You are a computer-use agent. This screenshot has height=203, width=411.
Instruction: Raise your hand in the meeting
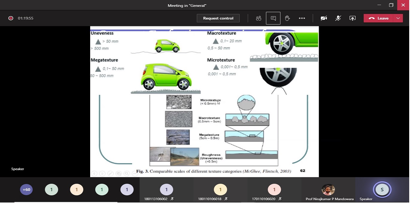tap(288, 18)
